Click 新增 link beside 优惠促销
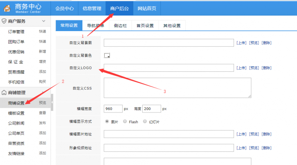 [42, 51]
